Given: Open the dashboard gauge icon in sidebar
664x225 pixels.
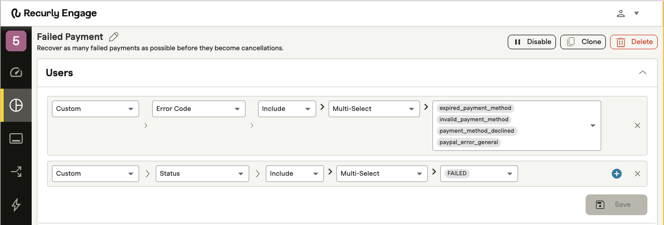Looking at the screenshot, I should click(16, 72).
